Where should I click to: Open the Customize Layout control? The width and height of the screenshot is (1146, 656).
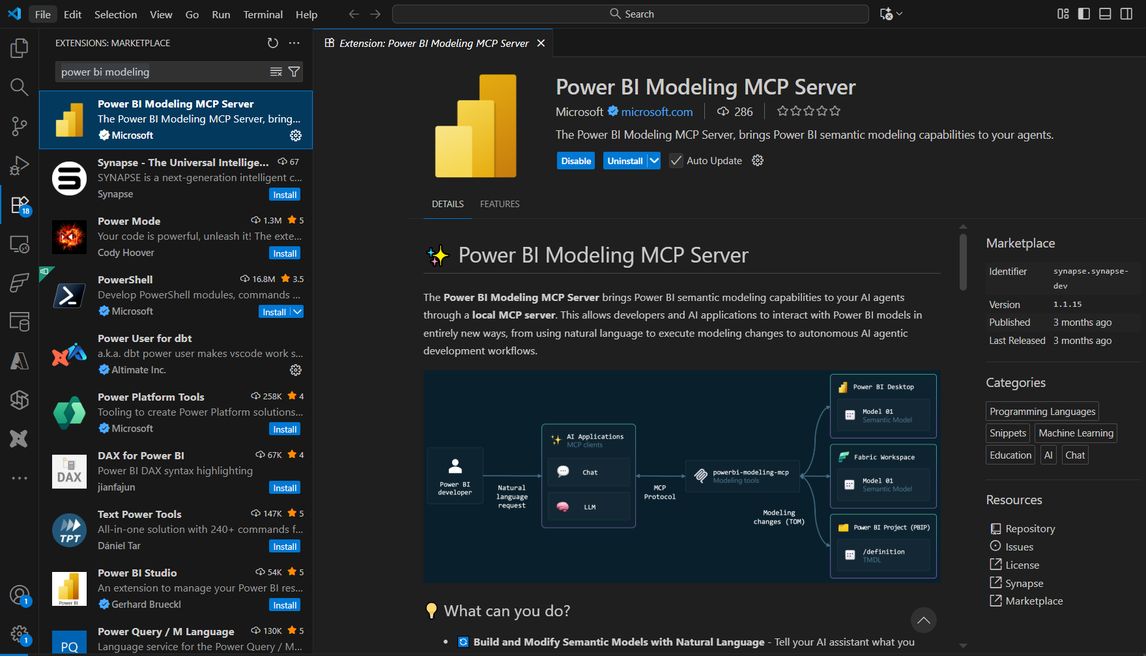tap(1063, 14)
